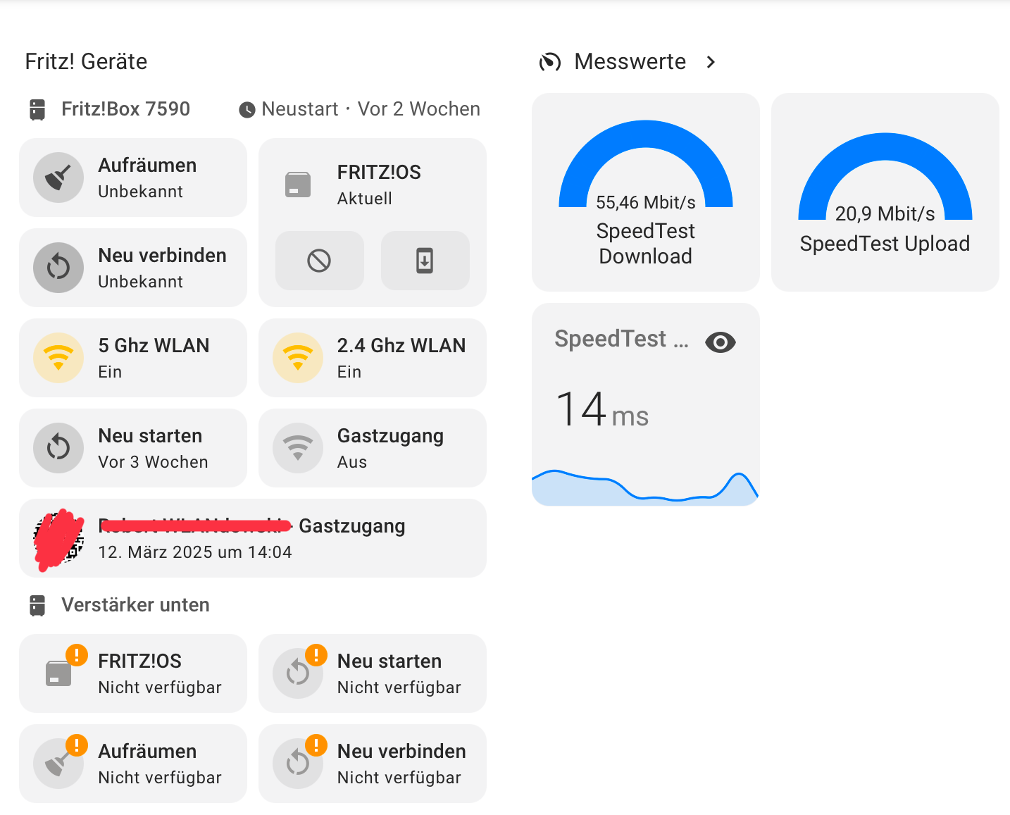Click the warning badge on unavailable Aufräumen tile

click(x=77, y=745)
